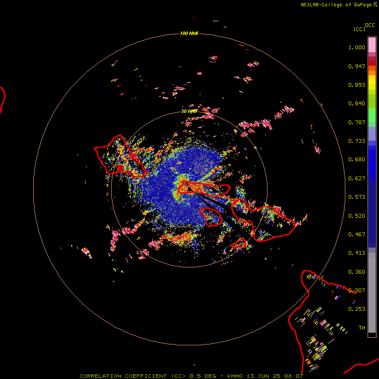The width and height of the screenshot is (379, 379).
Task: Click the 0.840 legend value
Action: pyautogui.click(x=357, y=104)
